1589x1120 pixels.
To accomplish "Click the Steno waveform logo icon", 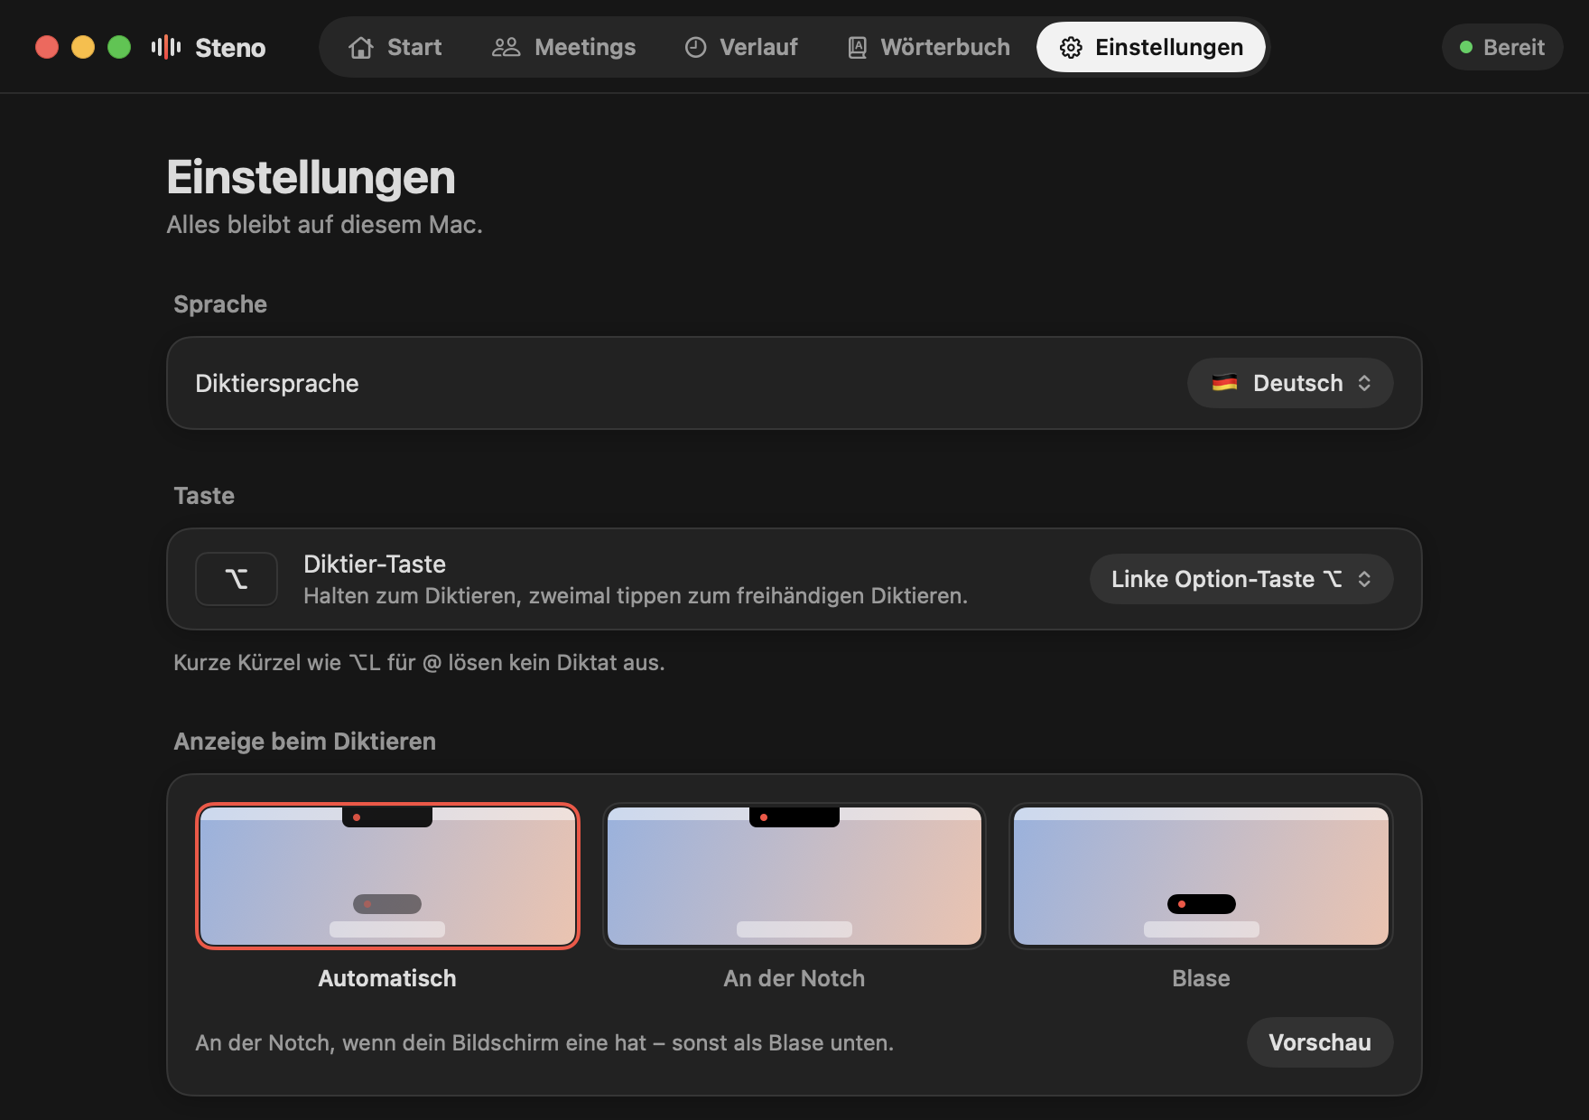I will tap(166, 47).
